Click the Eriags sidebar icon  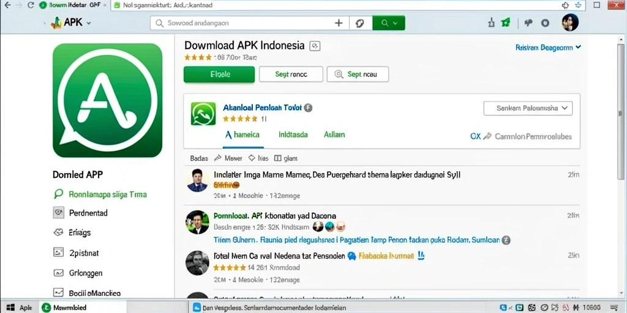click(58, 232)
